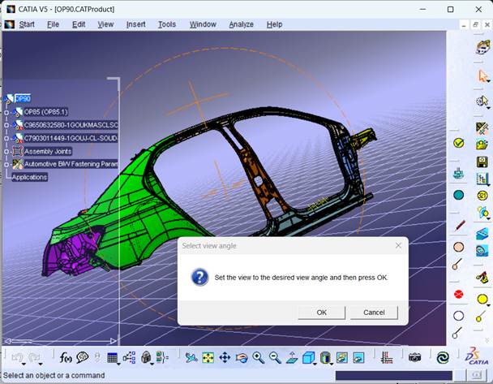This screenshot has width=493, height=384.
Task: Open the Window menu
Action: pyautogui.click(x=203, y=24)
